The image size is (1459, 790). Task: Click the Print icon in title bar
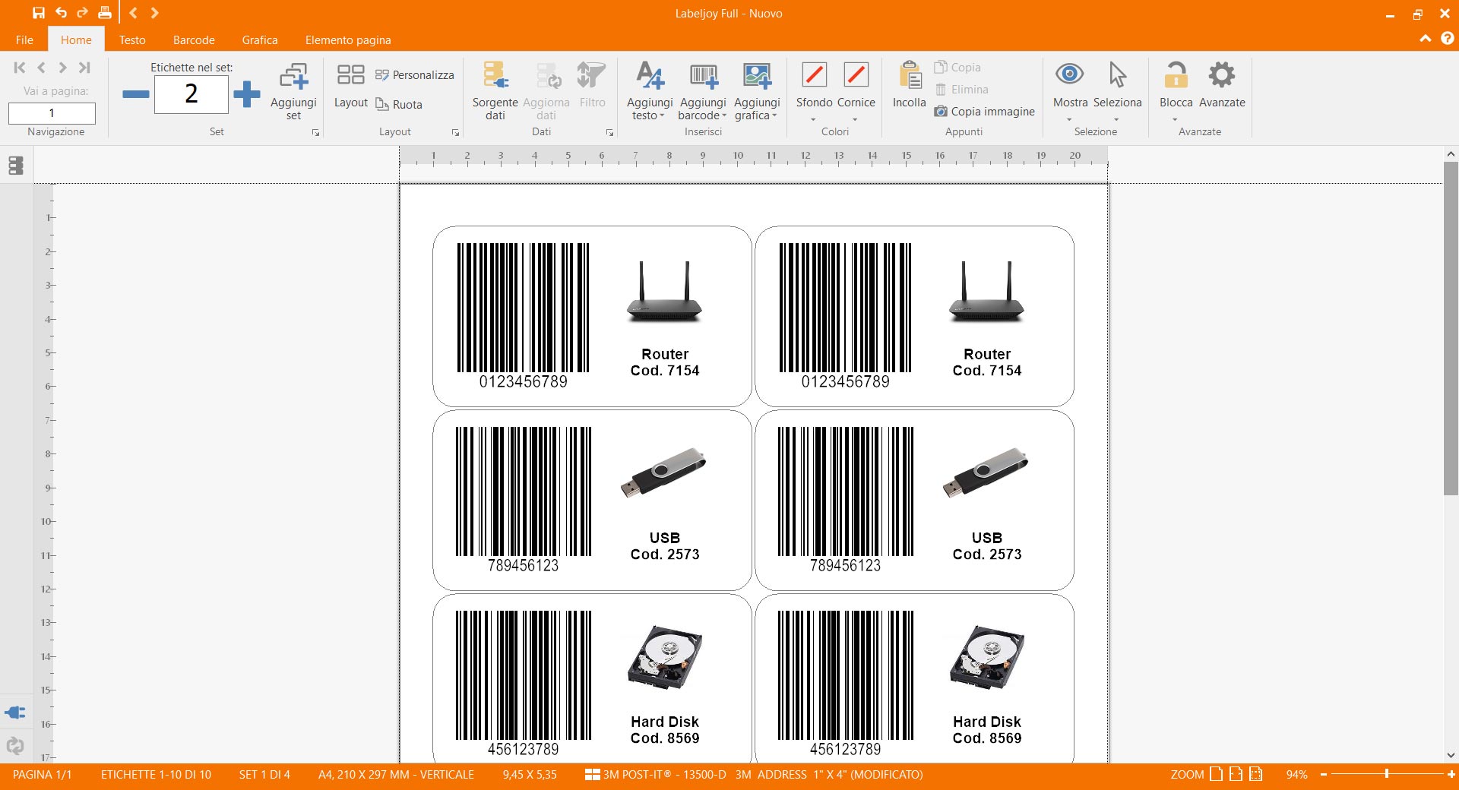(x=105, y=13)
